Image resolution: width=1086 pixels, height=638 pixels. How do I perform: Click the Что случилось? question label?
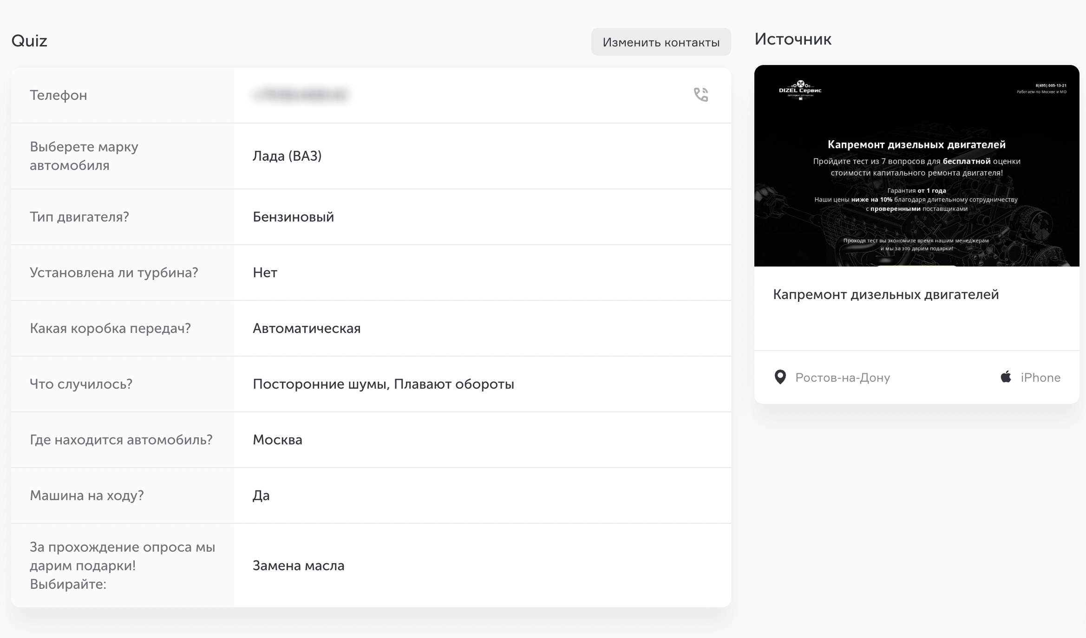coord(81,384)
